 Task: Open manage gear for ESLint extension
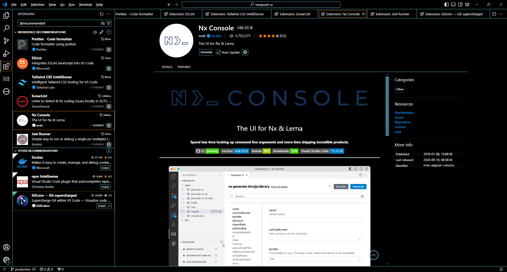(x=109, y=69)
